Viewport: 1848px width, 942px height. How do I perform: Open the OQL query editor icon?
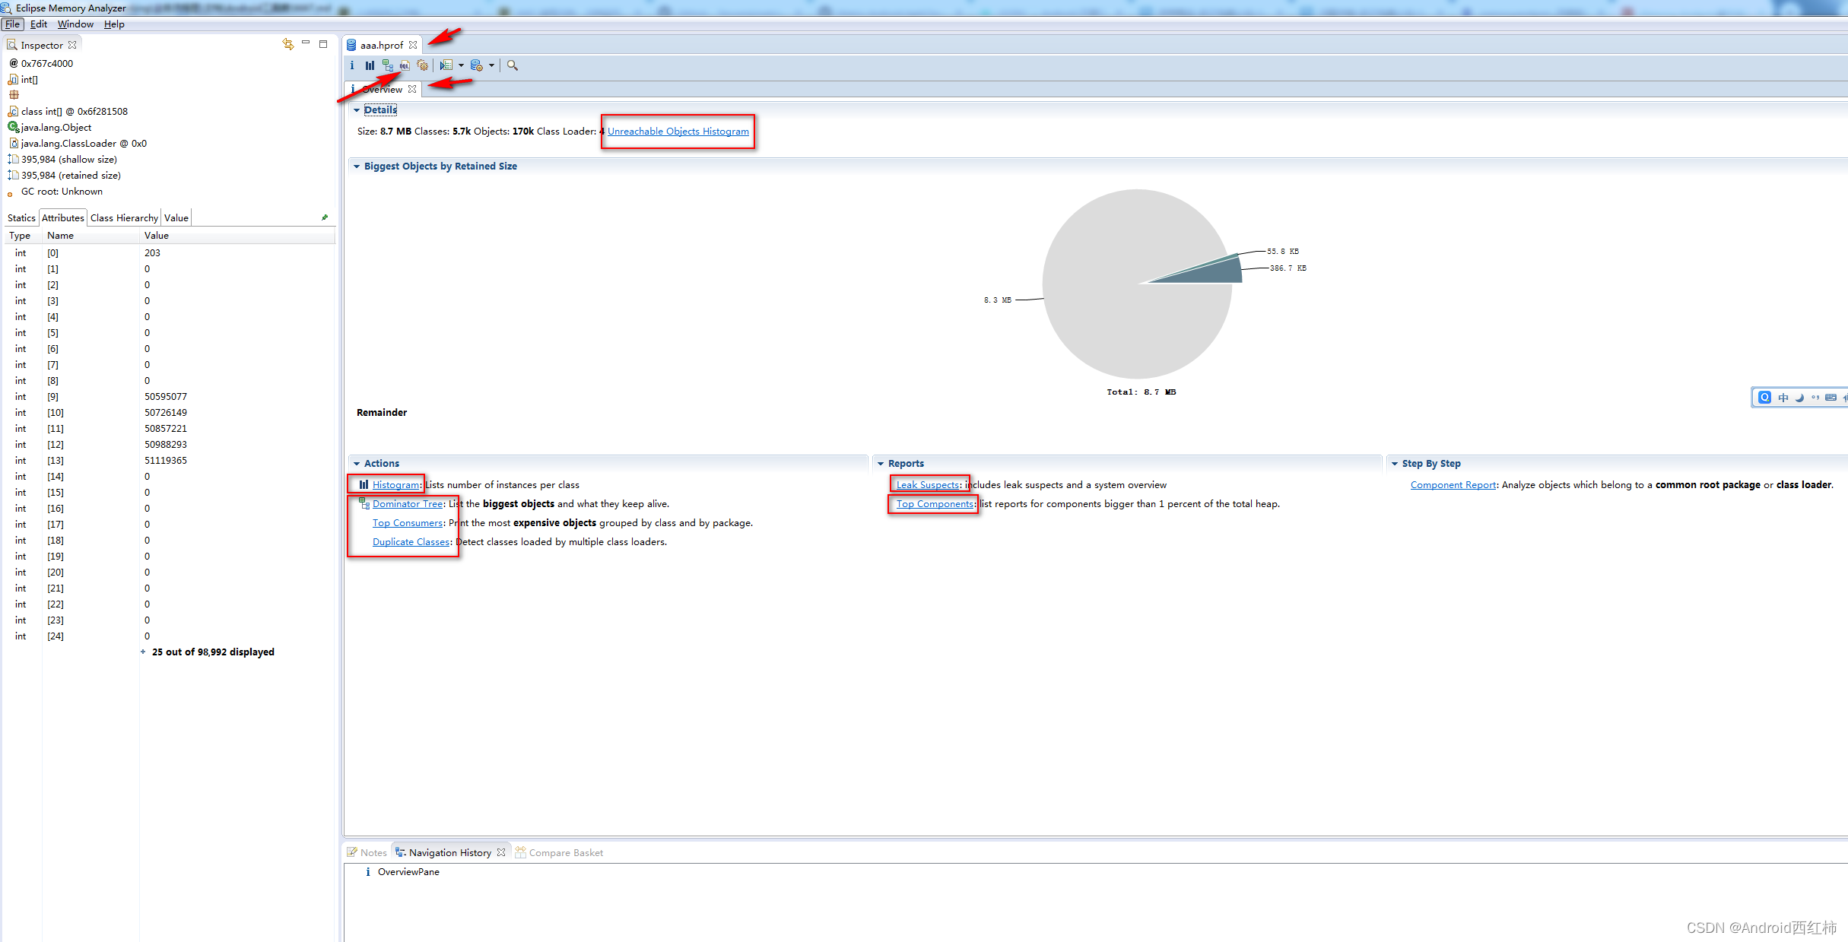(405, 65)
